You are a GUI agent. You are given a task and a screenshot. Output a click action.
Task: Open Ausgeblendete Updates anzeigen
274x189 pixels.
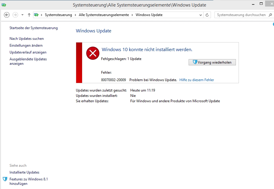28,61
